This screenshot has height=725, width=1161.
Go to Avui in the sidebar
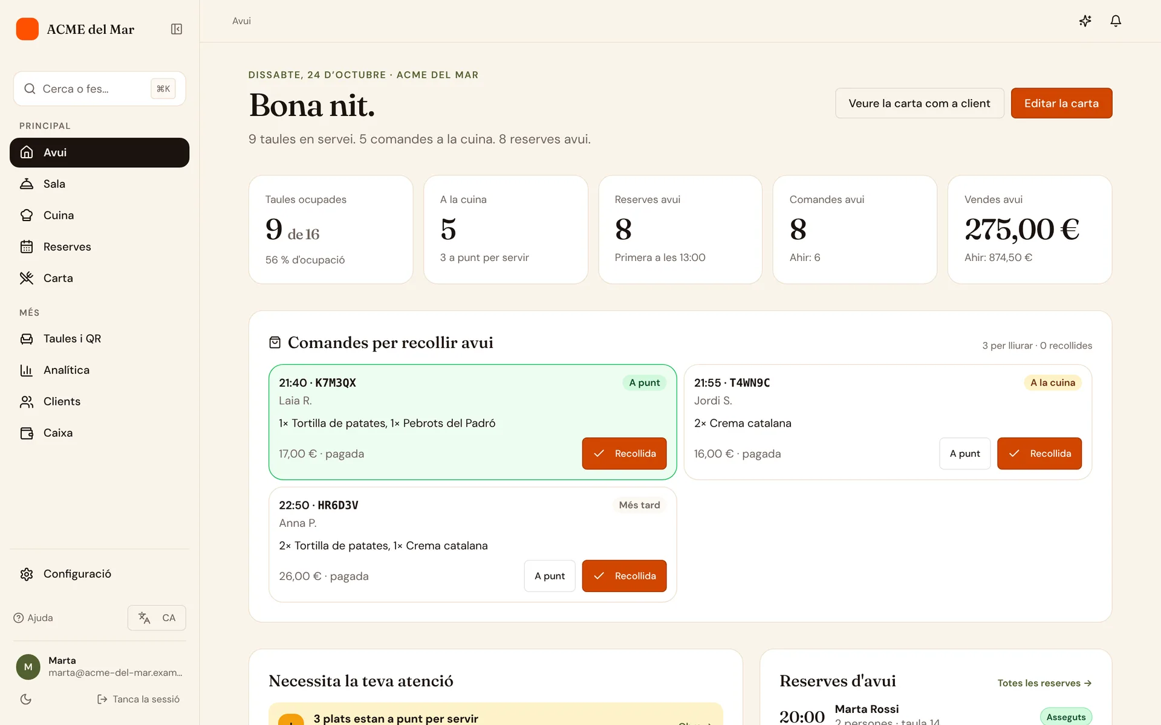[x=99, y=152]
